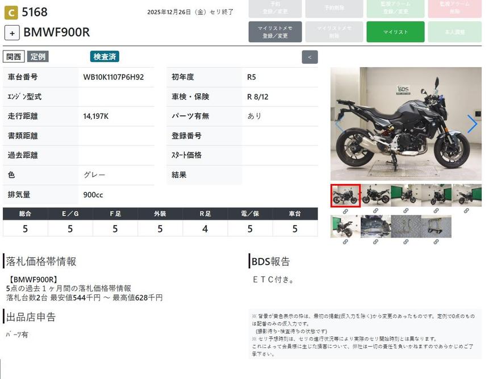Open the underside engine photo thumbnail

click(376, 227)
